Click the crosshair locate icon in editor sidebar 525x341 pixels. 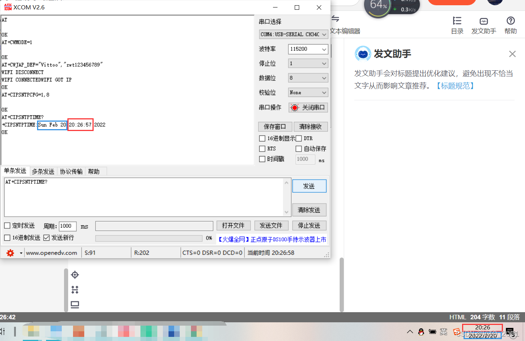pyautogui.click(x=75, y=275)
